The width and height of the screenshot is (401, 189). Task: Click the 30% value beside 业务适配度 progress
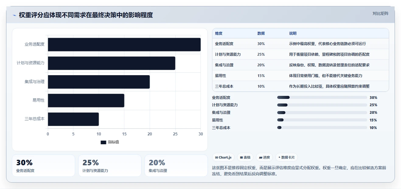(373, 98)
